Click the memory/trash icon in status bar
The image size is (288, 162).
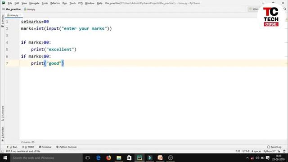(x=284, y=151)
